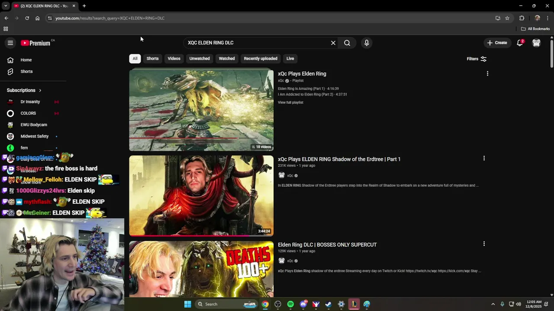Open Filters panel
Viewport: 554px width, 311px height.
tap(477, 59)
